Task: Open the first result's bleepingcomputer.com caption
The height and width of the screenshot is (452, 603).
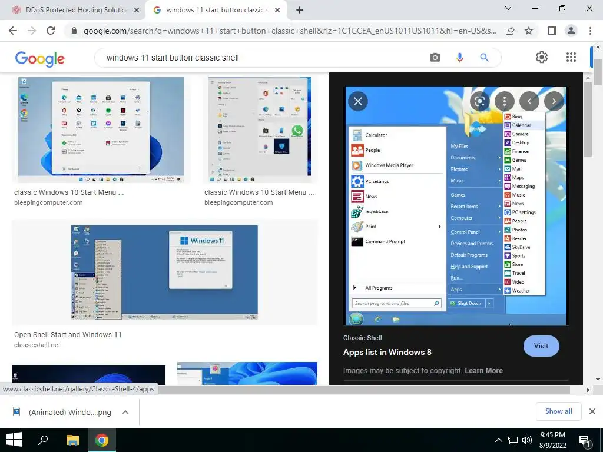Action: pos(48,202)
